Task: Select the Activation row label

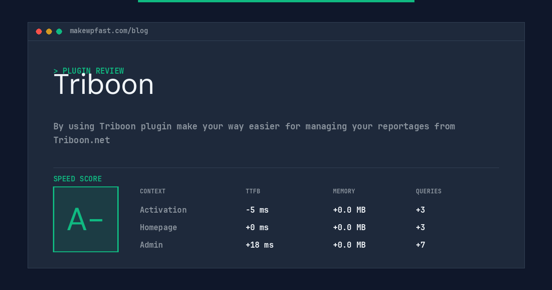Action: (163, 210)
